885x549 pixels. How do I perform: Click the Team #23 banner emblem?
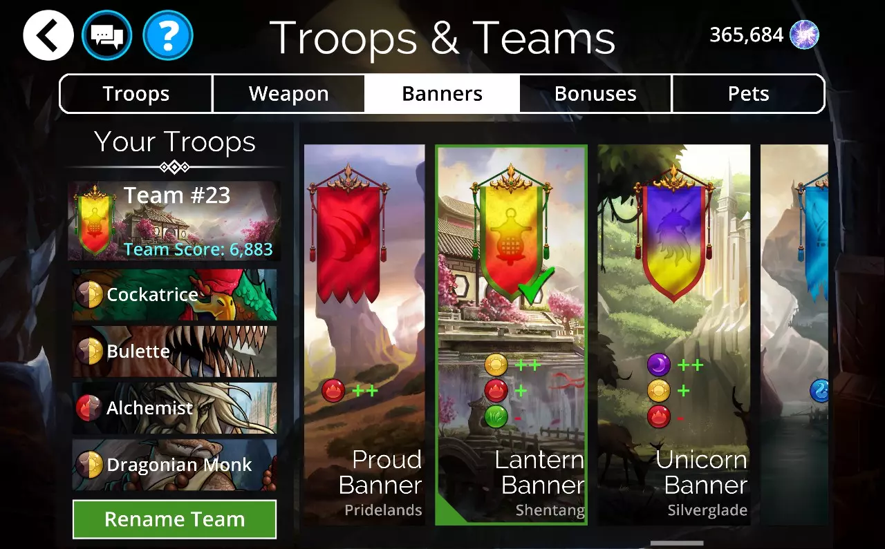point(94,220)
